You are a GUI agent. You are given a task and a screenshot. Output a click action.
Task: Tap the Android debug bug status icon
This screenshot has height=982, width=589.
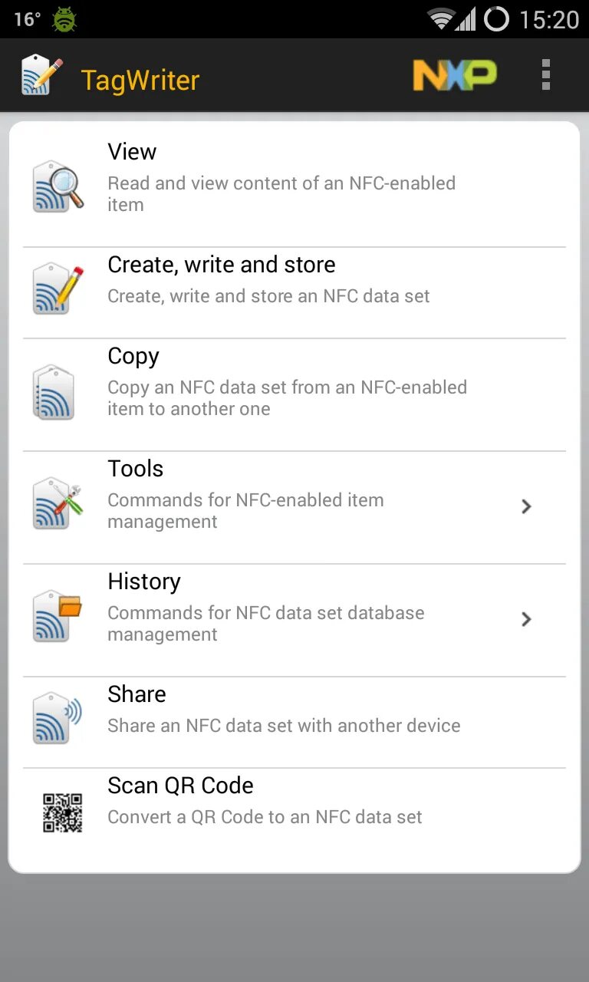coord(64,19)
